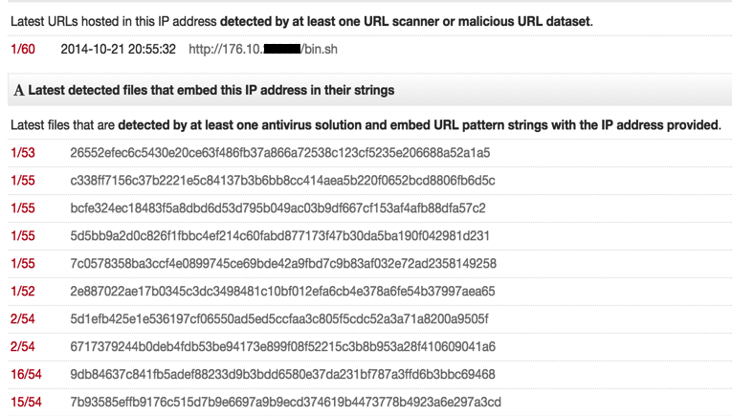Collapse 'Latest detected files that embed' section header

[x=369, y=90]
